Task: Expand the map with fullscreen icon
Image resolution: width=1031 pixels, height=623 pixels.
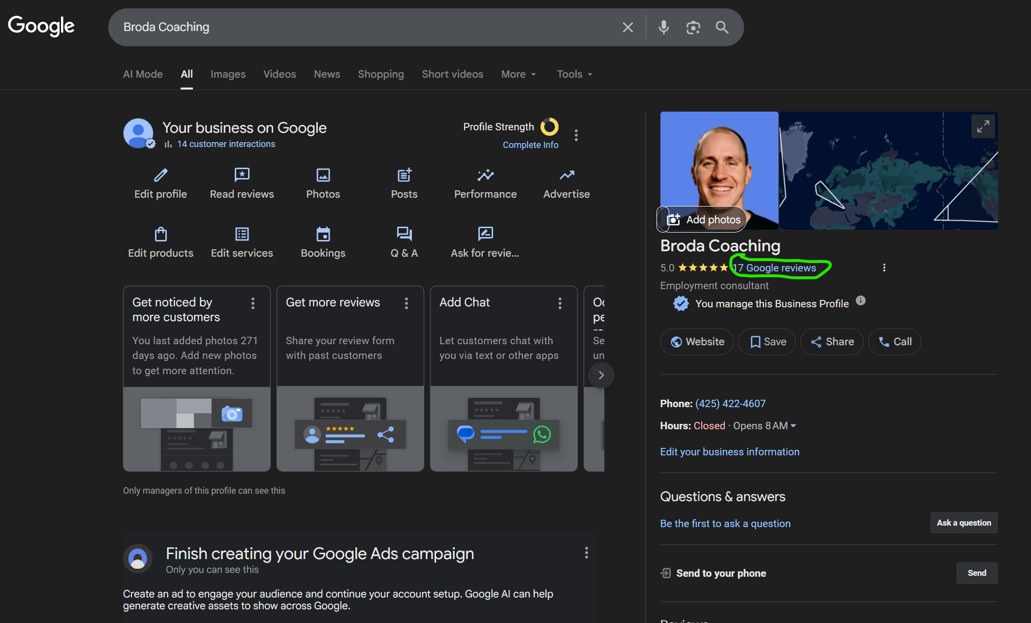Action: pos(983,126)
